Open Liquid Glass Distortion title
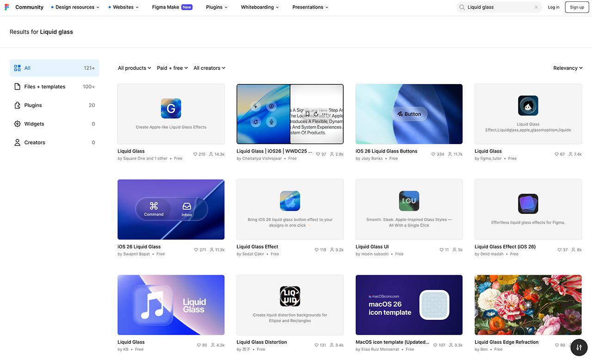This screenshot has height=360, width=592. coord(262,342)
